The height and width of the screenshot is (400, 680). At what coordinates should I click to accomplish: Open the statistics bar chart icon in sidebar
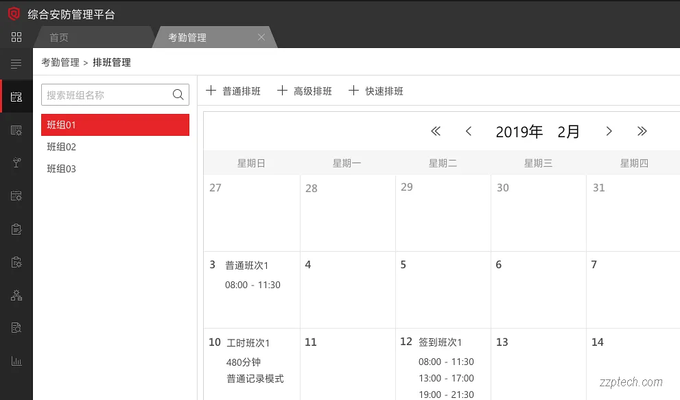click(x=16, y=360)
